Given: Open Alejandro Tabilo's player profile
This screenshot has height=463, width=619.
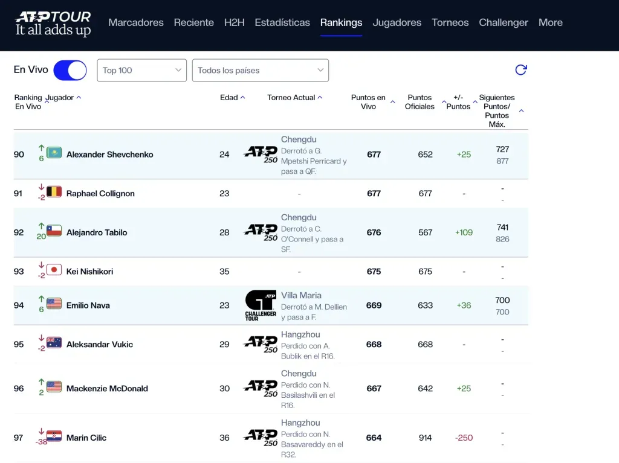Looking at the screenshot, I should coord(97,232).
